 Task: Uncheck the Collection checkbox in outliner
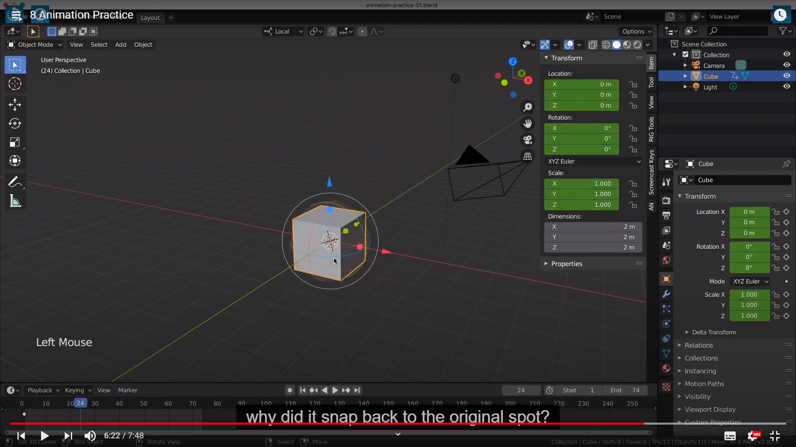tap(685, 55)
